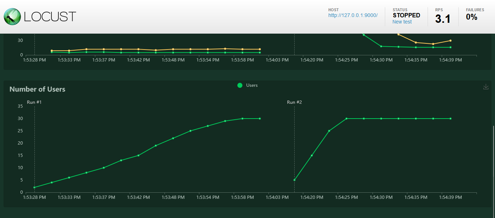Toggle the Users series legend label
Viewport: 495px width, 218px height.
point(252,85)
